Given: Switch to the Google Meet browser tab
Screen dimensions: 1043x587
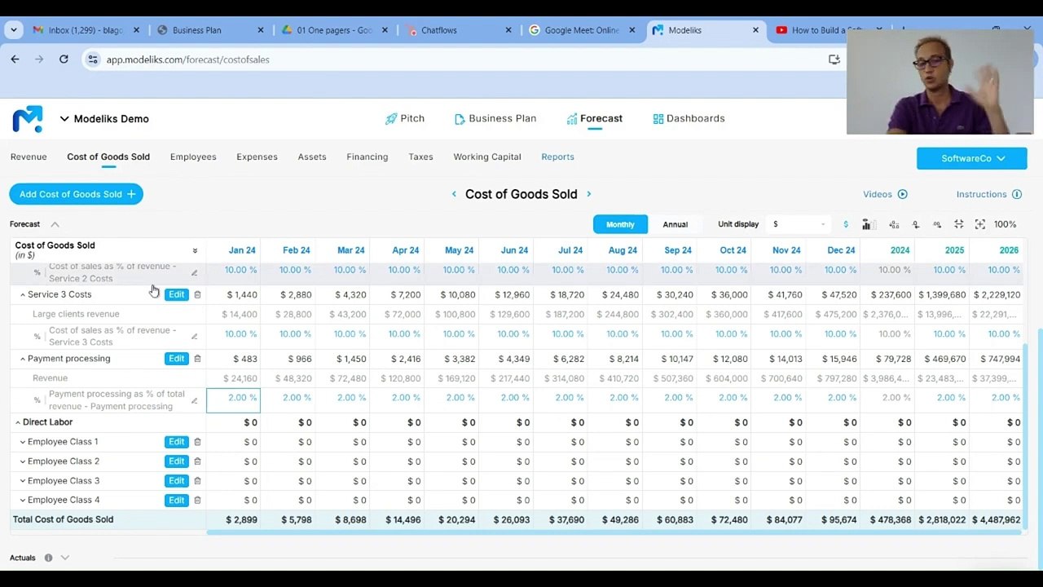Looking at the screenshot, I should point(582,30).
